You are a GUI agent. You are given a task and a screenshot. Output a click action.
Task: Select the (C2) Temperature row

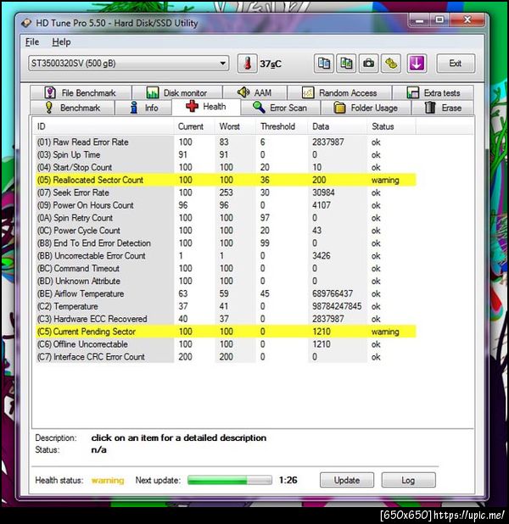pyautogui.click(x=226, y=306)
